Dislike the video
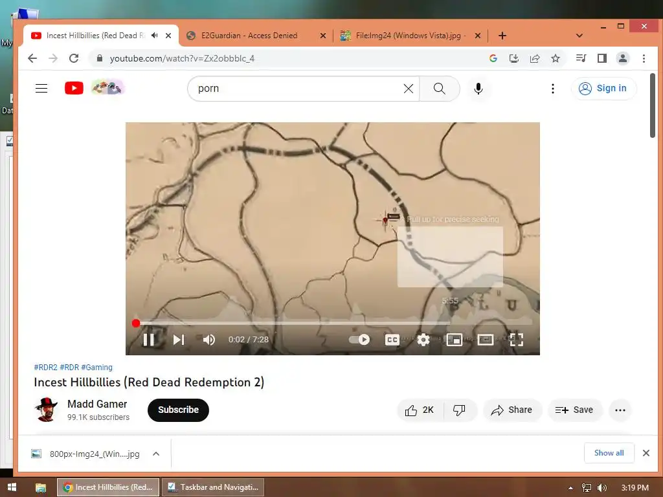The image size is (663, 497). pos(460,410)
